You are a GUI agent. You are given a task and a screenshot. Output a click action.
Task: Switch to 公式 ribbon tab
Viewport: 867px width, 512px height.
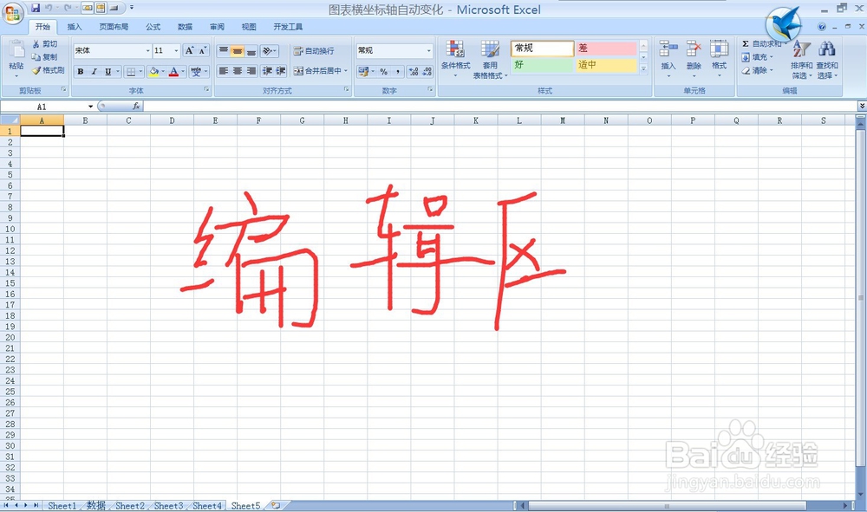coord(153,27)
